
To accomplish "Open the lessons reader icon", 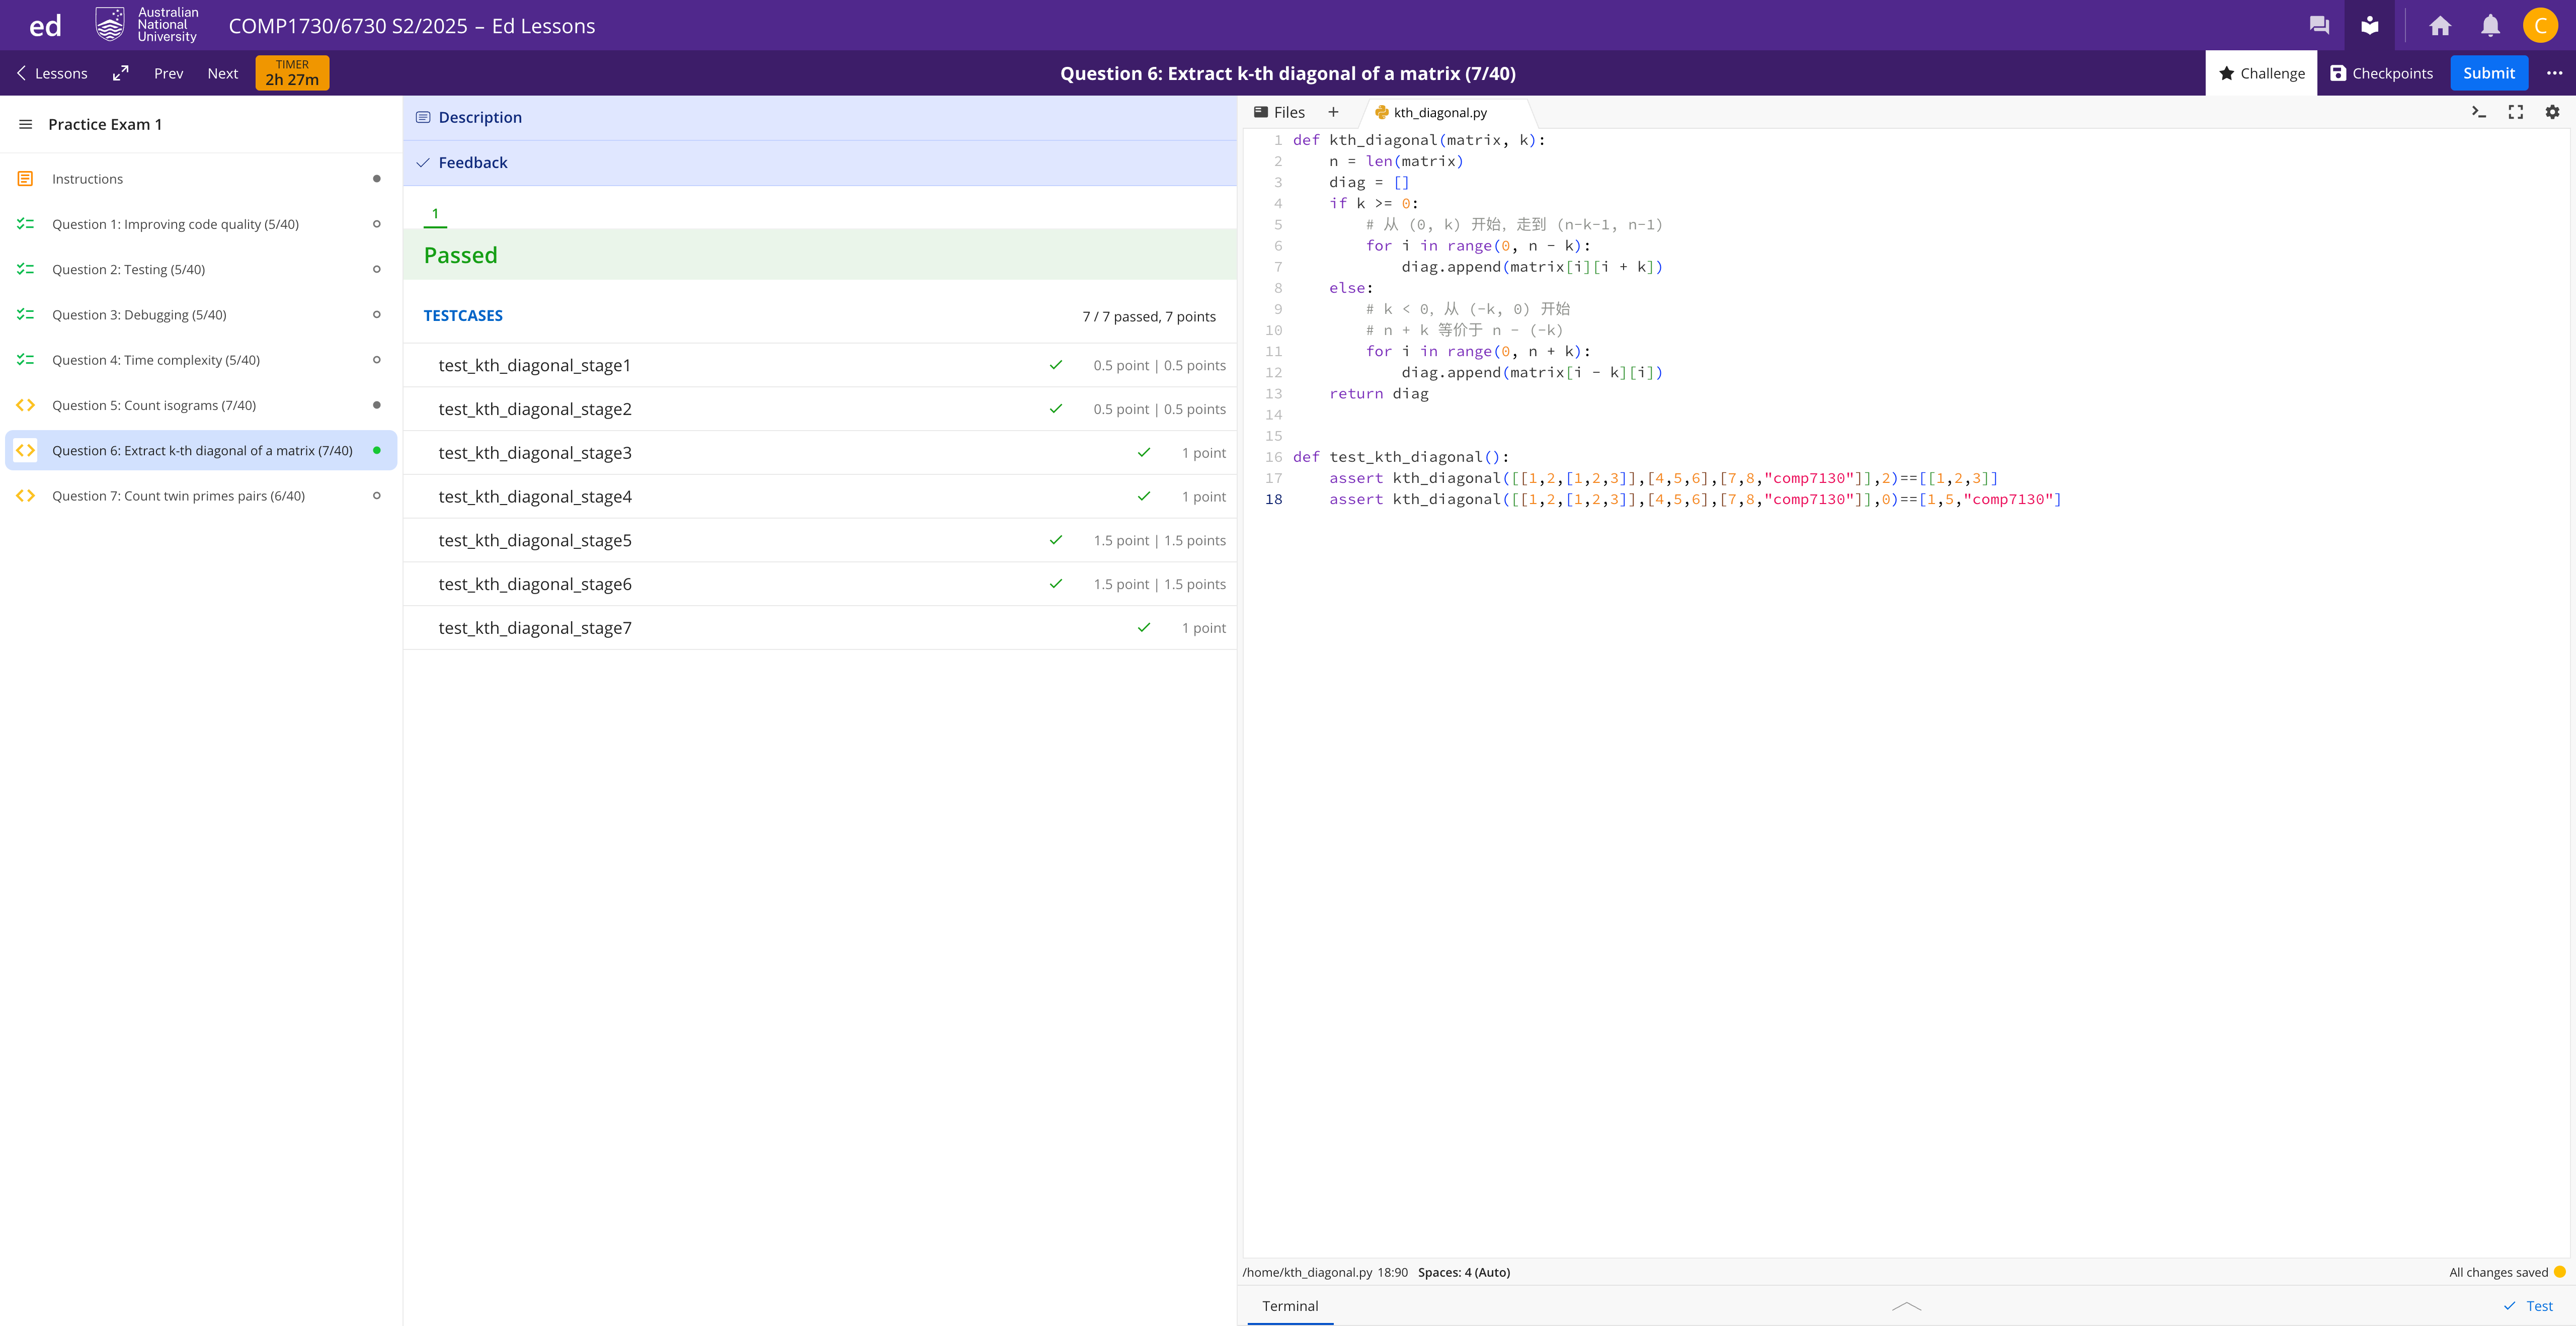I will [2370, 26].
